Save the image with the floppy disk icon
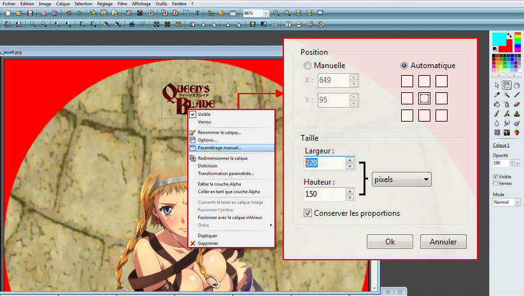The image size is (524, 296). click(x=30, y=13)
